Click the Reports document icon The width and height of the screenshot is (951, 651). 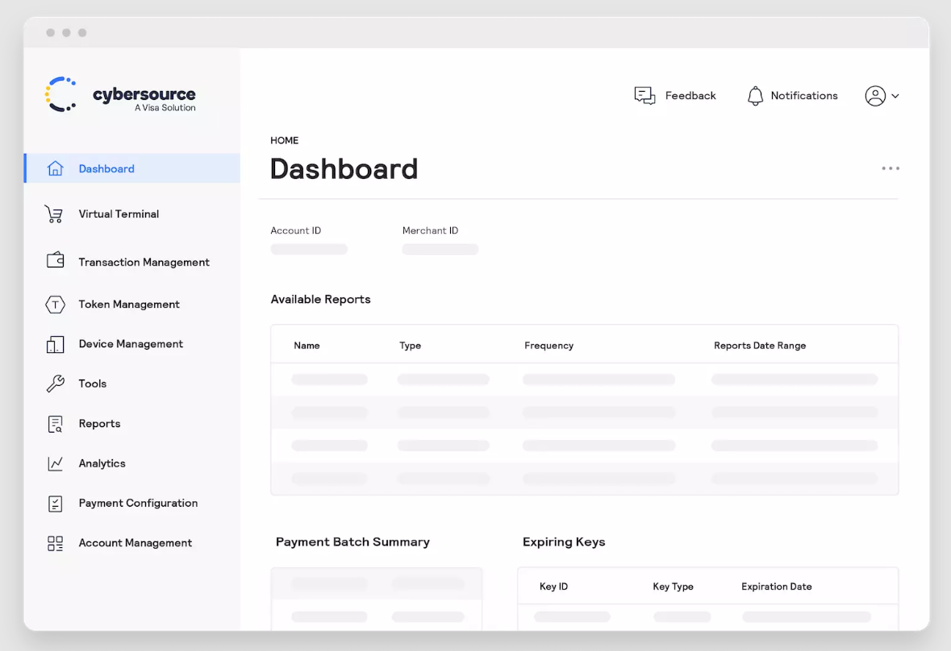[55, 424]
